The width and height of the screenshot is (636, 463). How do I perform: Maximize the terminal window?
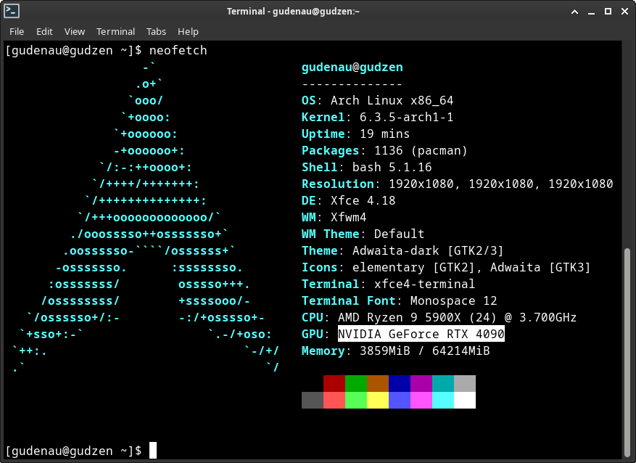[608, 12]
